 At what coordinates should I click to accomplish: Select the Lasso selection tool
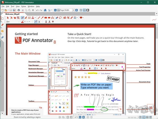(60, 18)
